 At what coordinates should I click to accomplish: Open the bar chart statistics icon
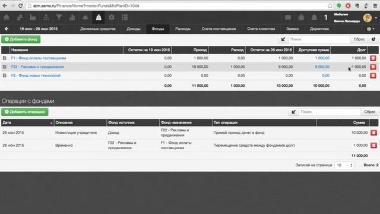[x=72, y=17]
